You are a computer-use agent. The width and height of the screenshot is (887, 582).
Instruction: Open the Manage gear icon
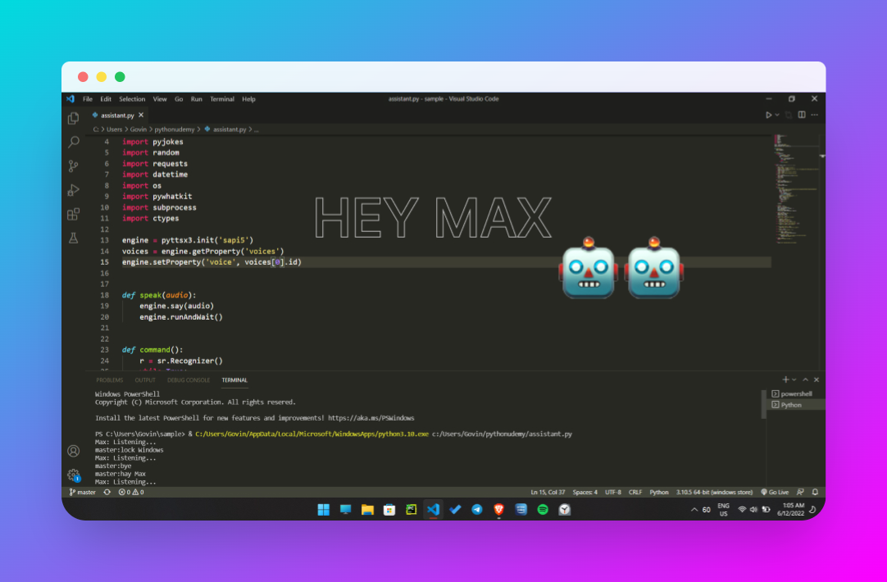pos(74,475)
